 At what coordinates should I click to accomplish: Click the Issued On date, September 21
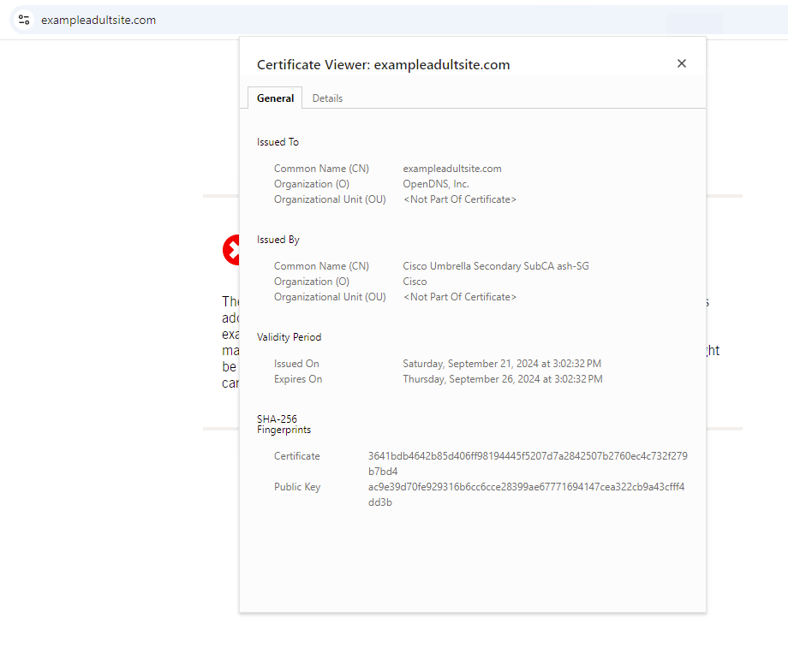(x=502, y=364)
